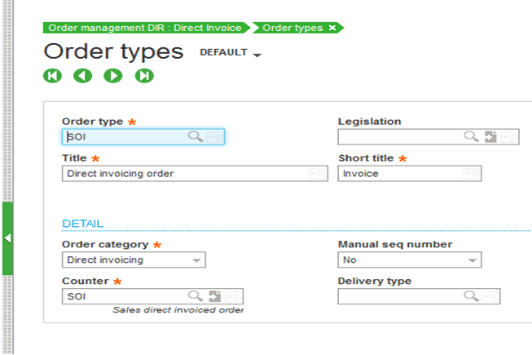This screenshot has width=532, height=355.
Task: Click the Short title input field
Action: 399,173
